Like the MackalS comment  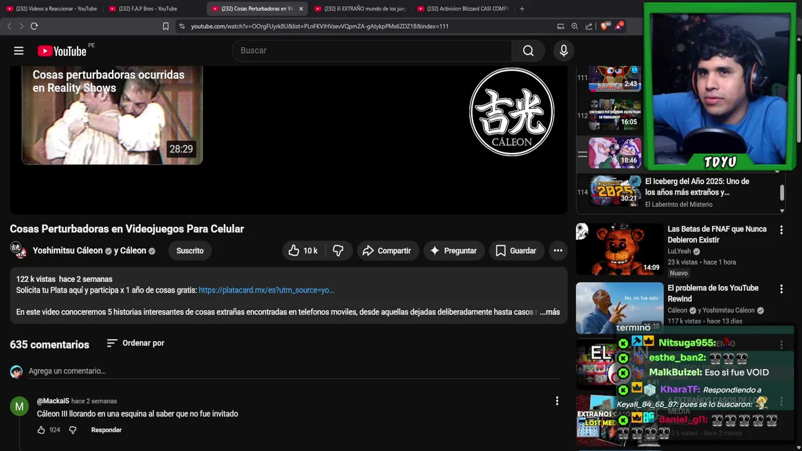coord(41,430)
